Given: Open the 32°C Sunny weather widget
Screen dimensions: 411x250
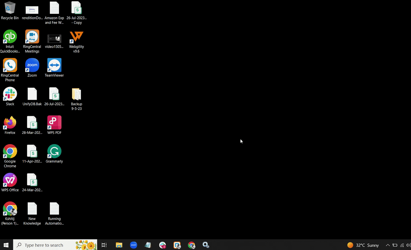Looking at the screenshot, I should tap(363, 245).
